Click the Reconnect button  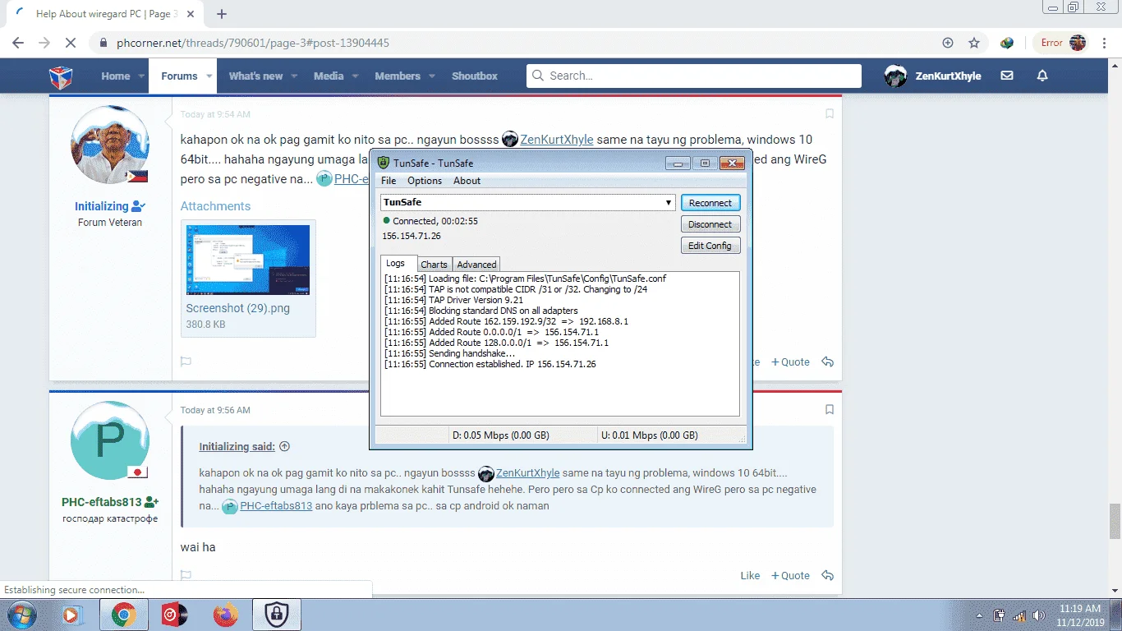point(710,203)
